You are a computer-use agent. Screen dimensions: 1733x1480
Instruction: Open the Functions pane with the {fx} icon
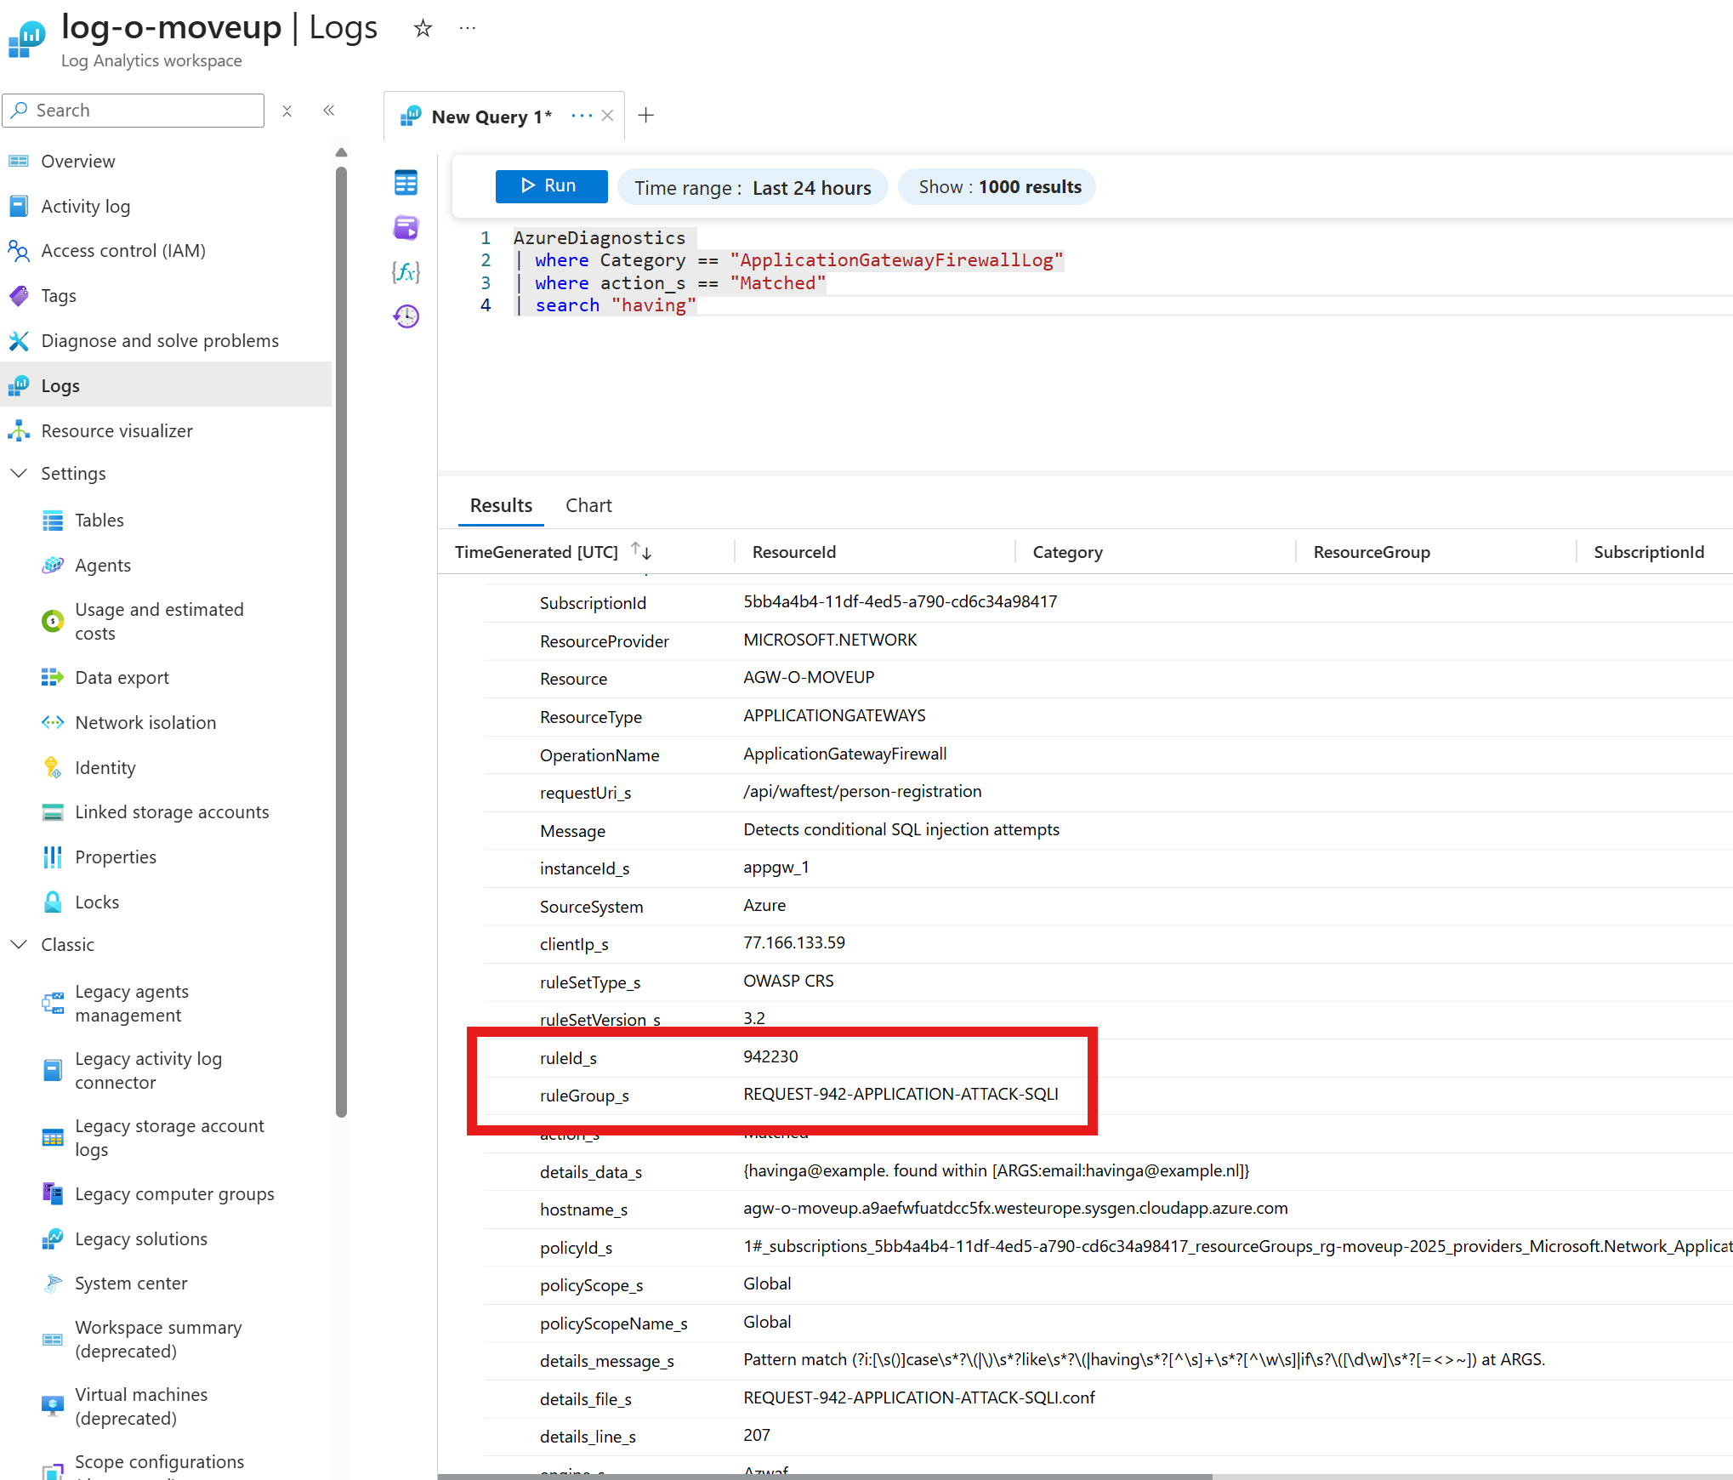click(x=406, y=272)
